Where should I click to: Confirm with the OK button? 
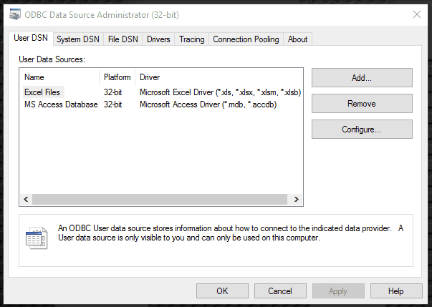(222, 291)
